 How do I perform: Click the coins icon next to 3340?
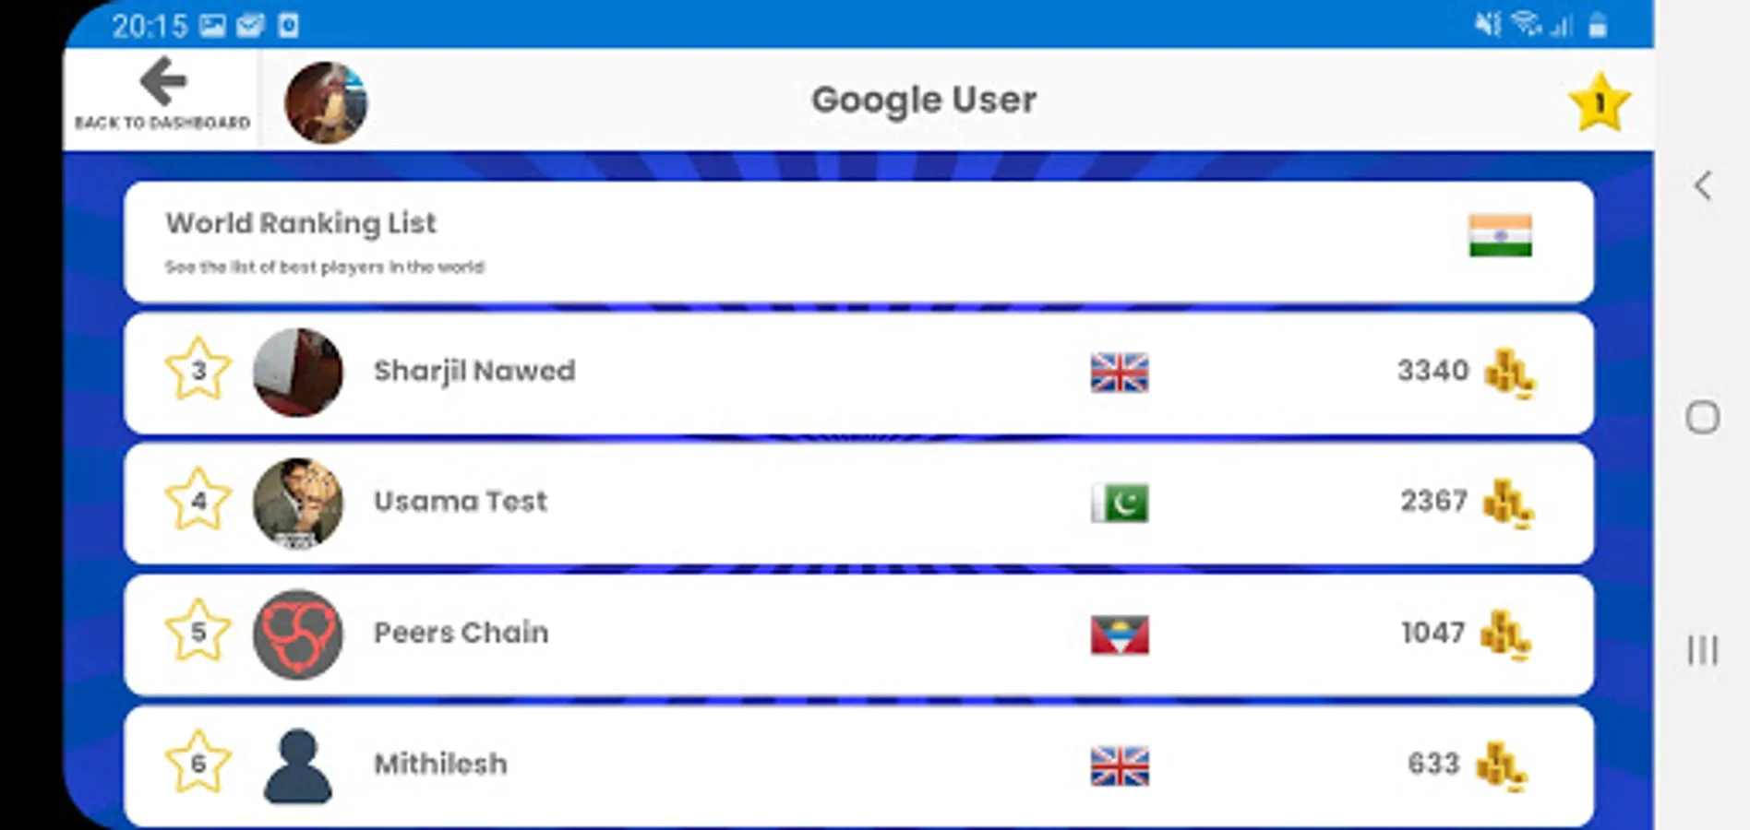[x=1508, y=373]
